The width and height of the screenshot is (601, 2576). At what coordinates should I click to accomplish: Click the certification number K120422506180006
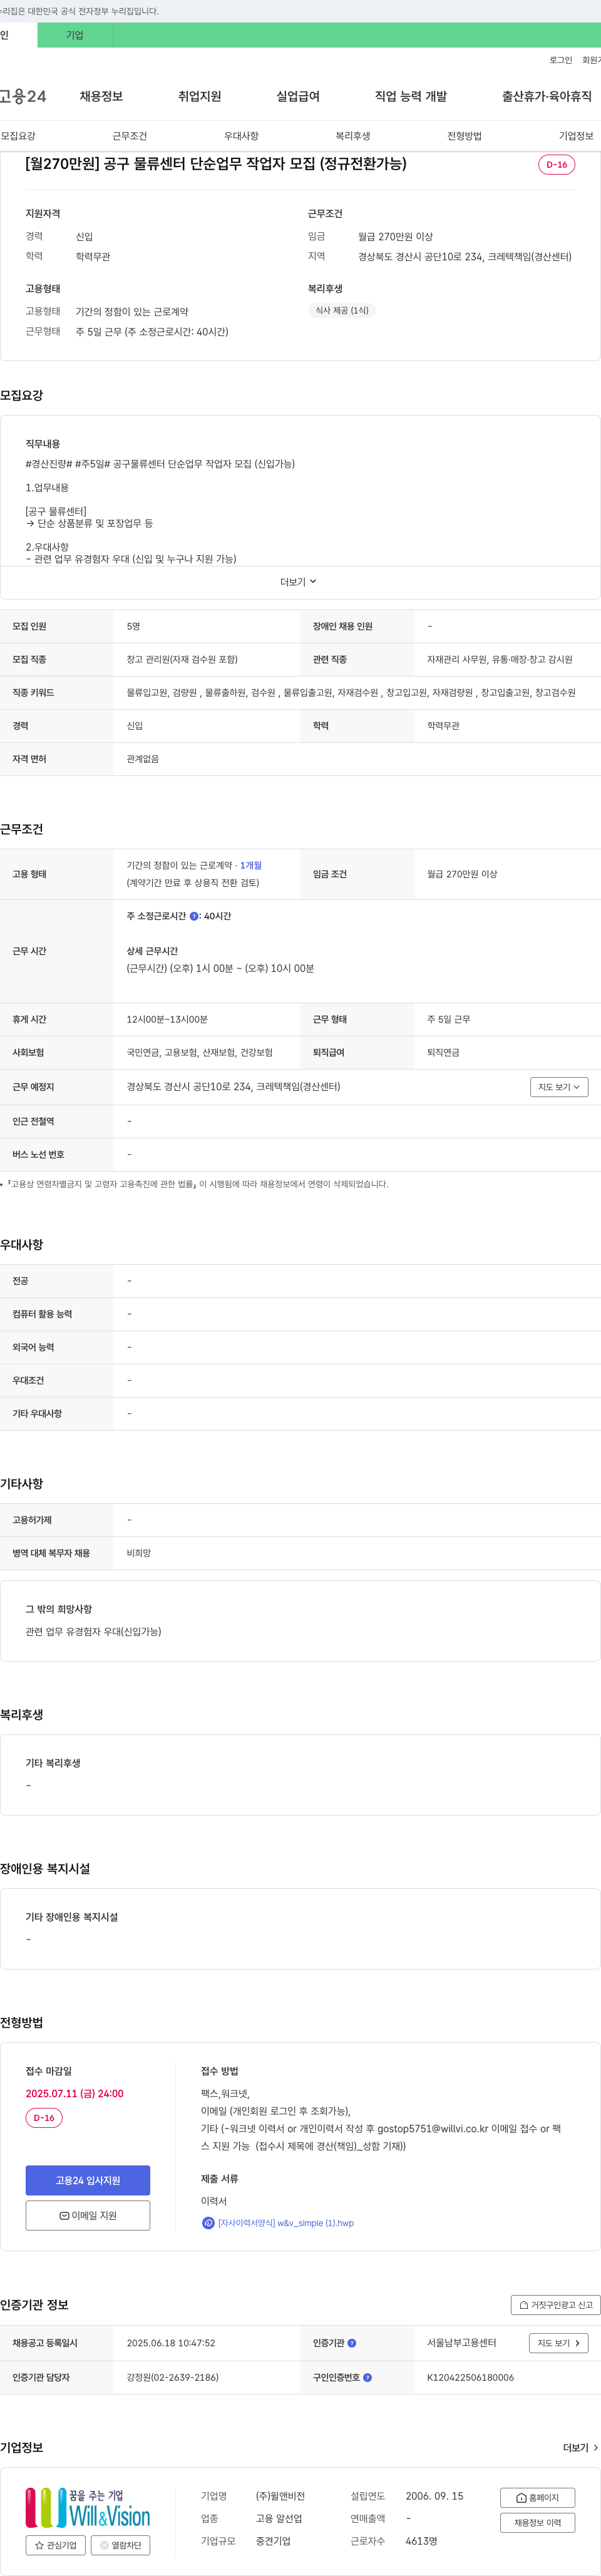click(470, 2377)
